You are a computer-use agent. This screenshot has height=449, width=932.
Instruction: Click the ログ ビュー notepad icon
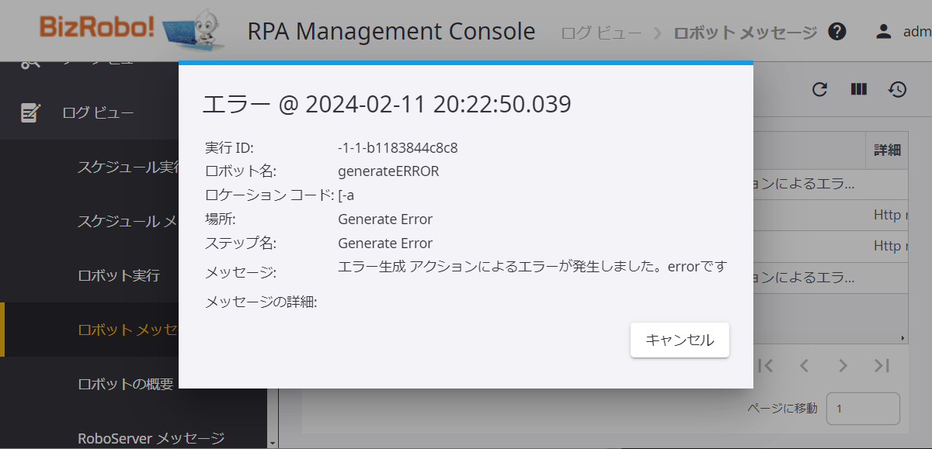click(x=30, y=113)
